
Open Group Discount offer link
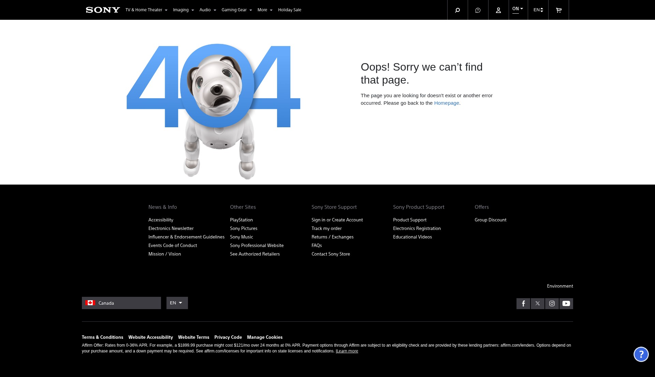[490, 220]
